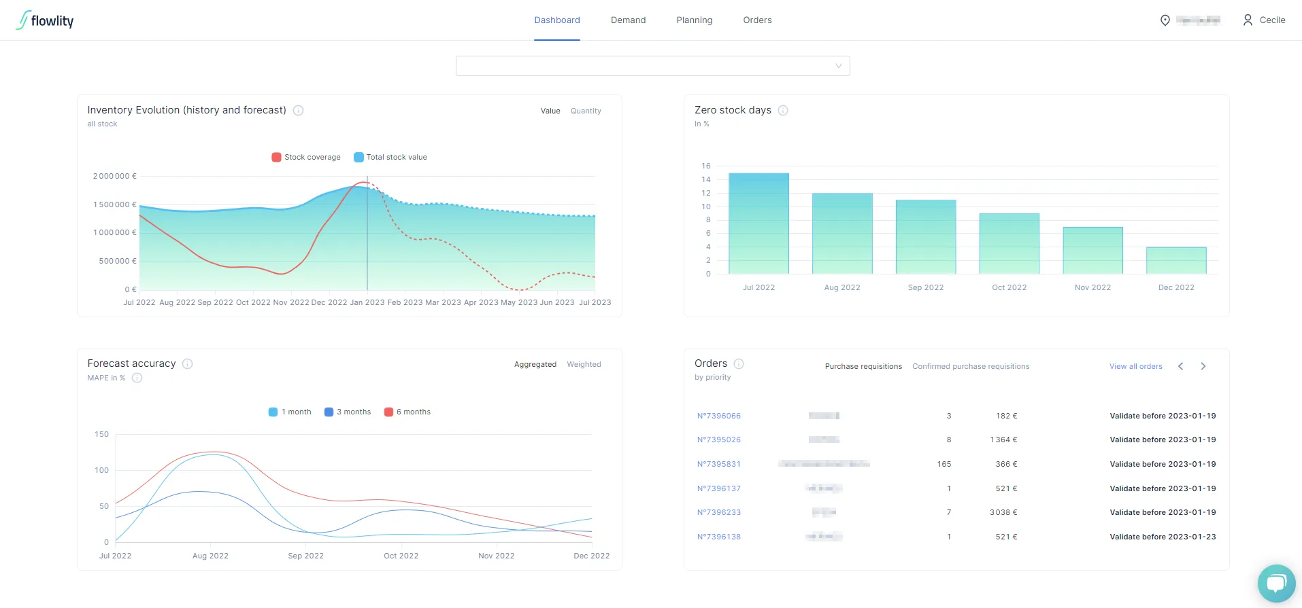The width and height of the screenshot is (1302, 608).
Task: Show info icon beside Orders title
Action: [739, 363]
